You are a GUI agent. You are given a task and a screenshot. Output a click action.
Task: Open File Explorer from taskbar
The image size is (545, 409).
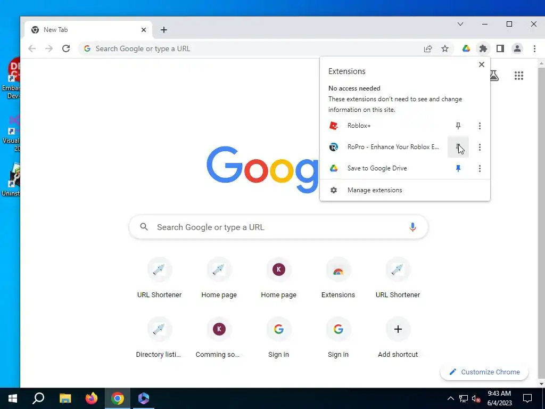coord(65,398)
